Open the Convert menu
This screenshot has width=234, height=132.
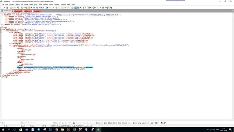(57, 4)
